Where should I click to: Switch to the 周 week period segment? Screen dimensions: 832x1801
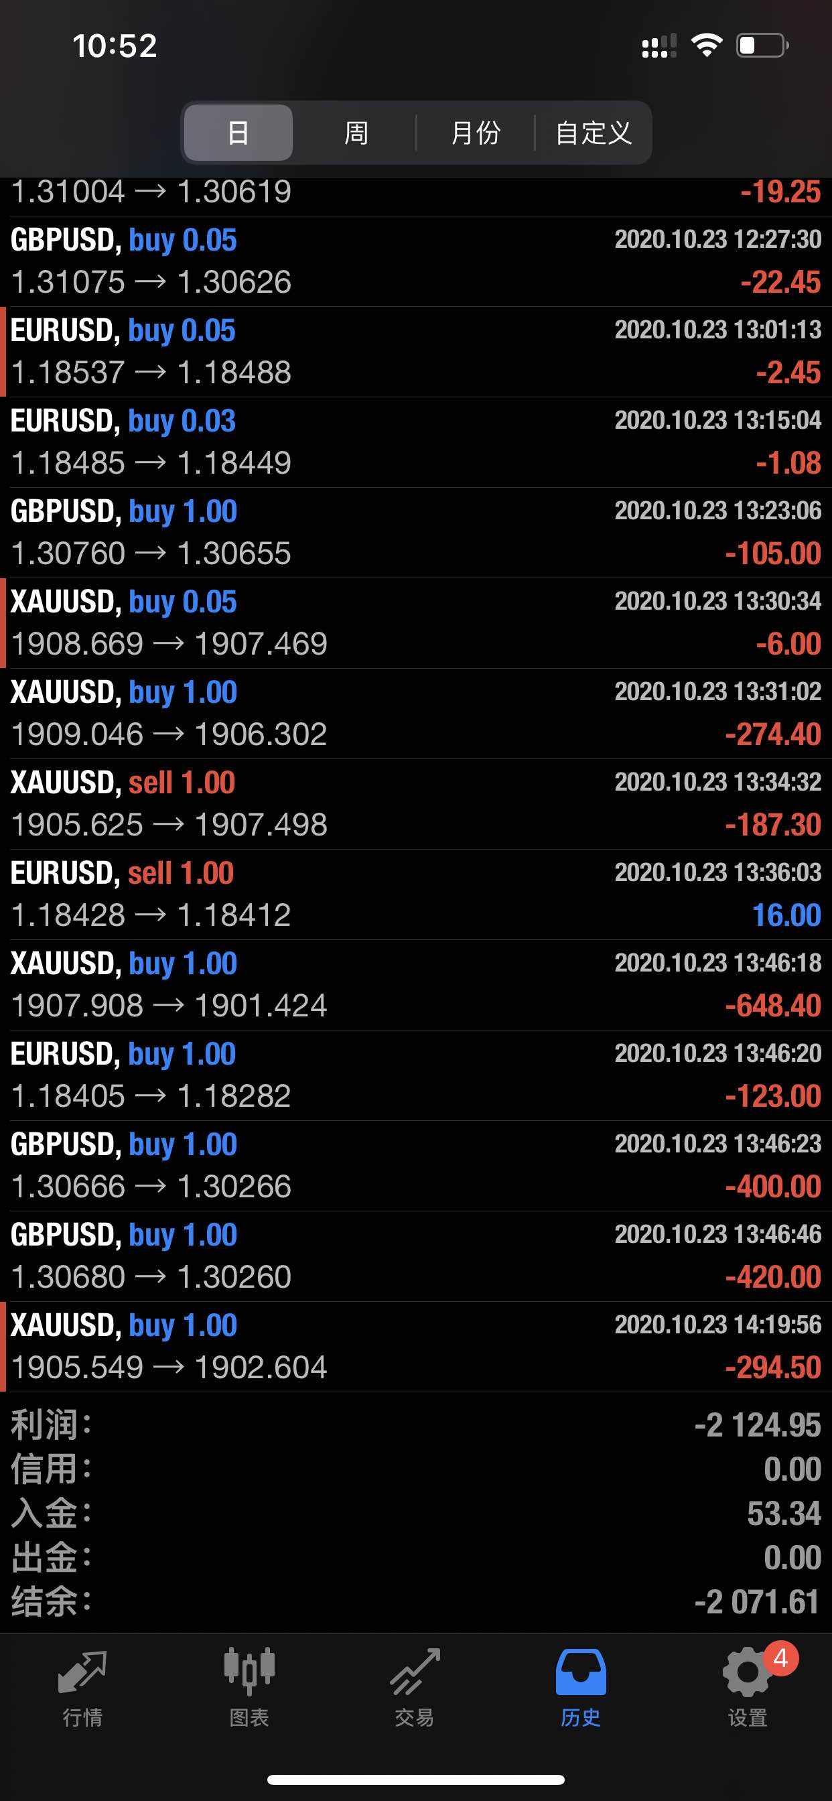pos(356,133)
